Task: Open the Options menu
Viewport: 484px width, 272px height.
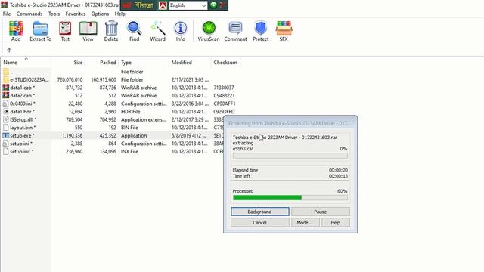Action: tap(100, 14)
